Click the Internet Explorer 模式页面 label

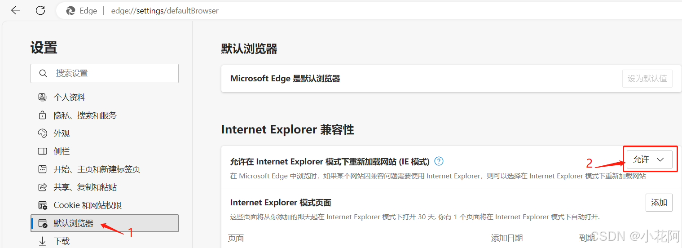coord(281,203)
